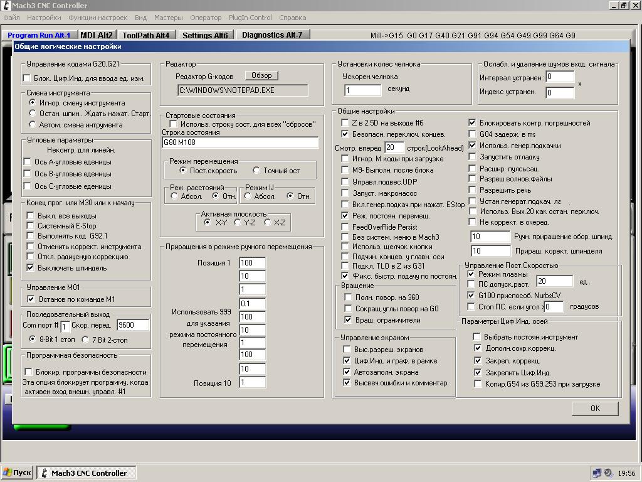Viewport: 642px width, 482px height.
Task: Click the Ускорен.челнока seconds field
Action: (x=363, y=90)
